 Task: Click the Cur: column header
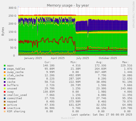pos(48,62)
